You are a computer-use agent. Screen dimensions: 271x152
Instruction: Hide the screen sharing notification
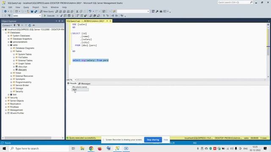click(x=166, y=140)
